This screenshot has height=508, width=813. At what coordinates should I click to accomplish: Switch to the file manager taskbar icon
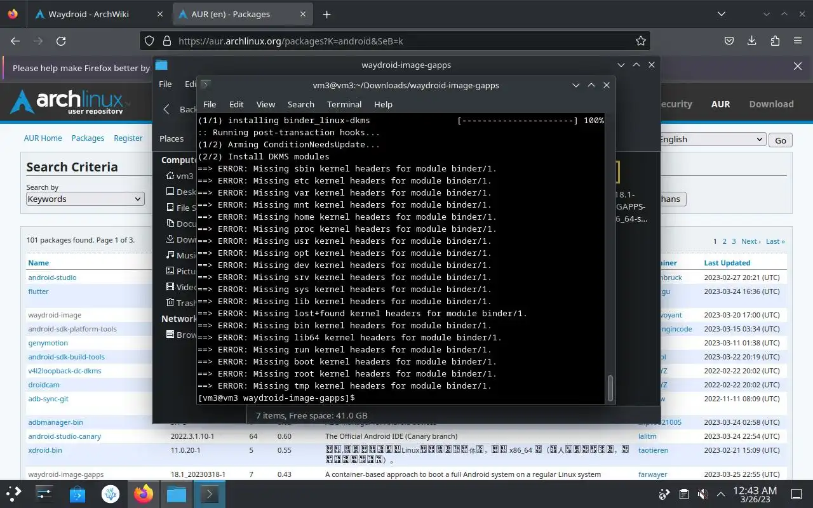(177, 493)
